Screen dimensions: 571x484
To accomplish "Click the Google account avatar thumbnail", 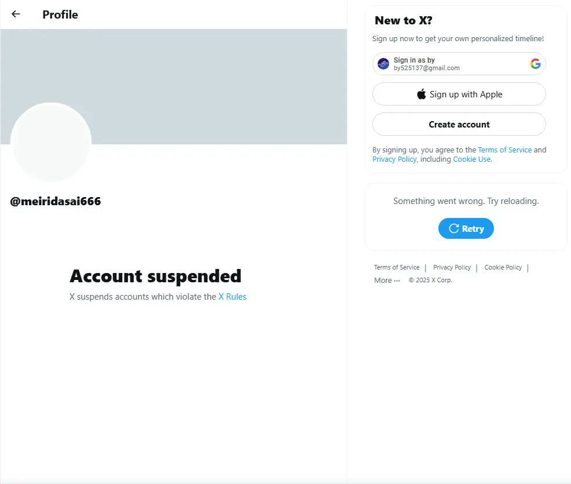I will tap(383, 64).
